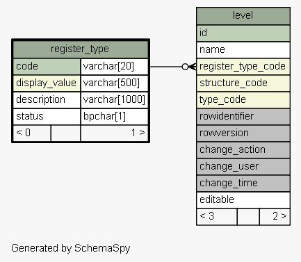Screen dimensions: 301x262
Task: Click the type_code column in level
Action: [x=243, y=100]
